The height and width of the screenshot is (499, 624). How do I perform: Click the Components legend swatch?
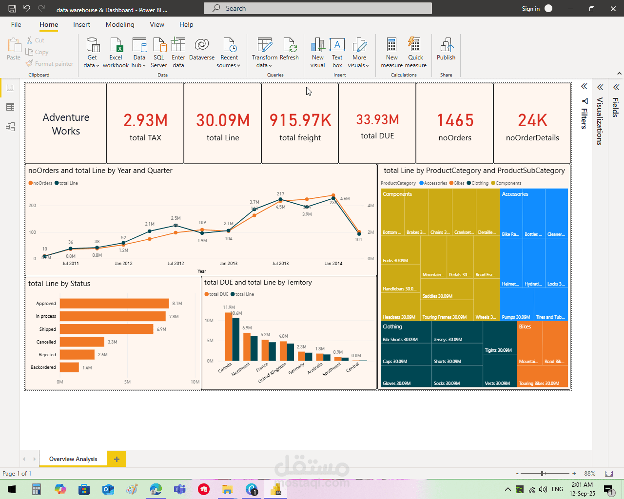click(x=493, y=183)
